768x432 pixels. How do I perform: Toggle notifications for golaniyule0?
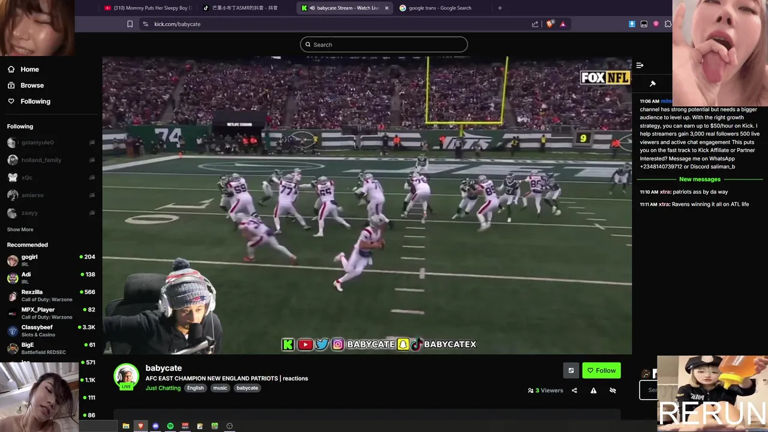(x=92, y=142)
